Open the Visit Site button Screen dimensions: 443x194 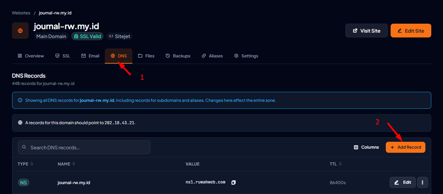[366, 31]
